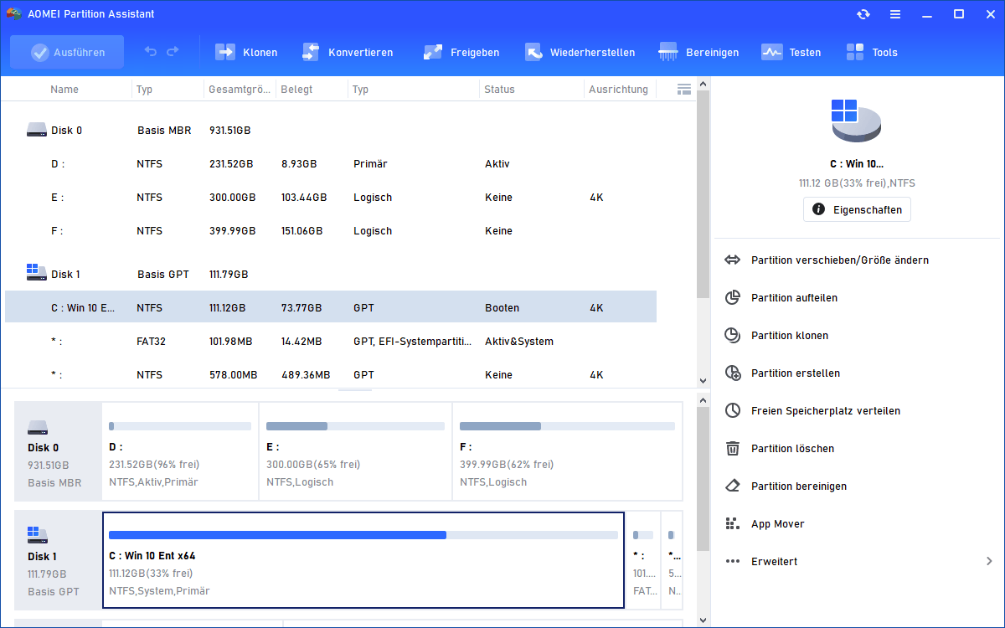Select partition F: row in list
1005x628 pixels.
click(x=331, y=231)
